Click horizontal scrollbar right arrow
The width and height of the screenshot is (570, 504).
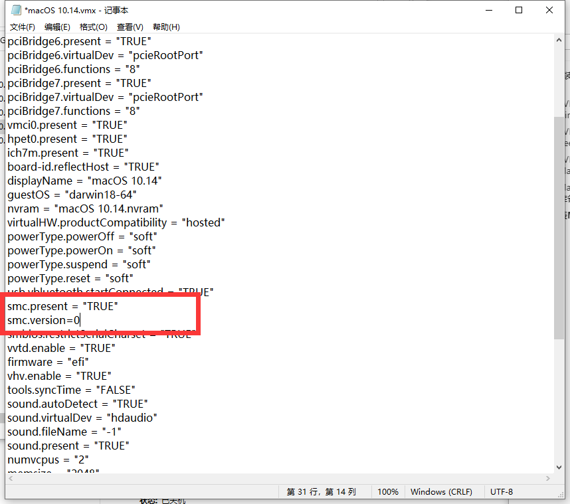click(x=548, y=479)
